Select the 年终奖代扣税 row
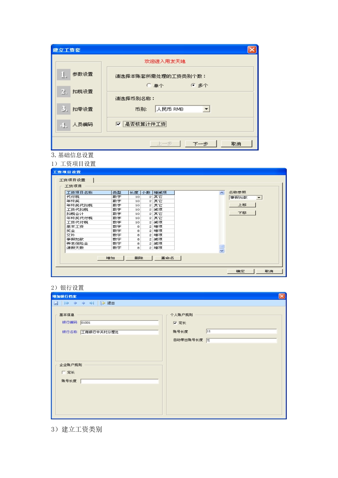 tap(120, 205)
